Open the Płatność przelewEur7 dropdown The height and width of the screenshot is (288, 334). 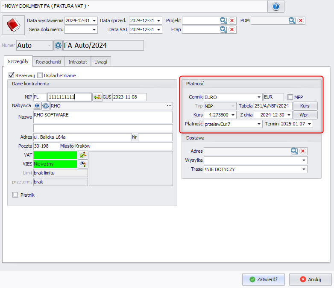(259, 124)
